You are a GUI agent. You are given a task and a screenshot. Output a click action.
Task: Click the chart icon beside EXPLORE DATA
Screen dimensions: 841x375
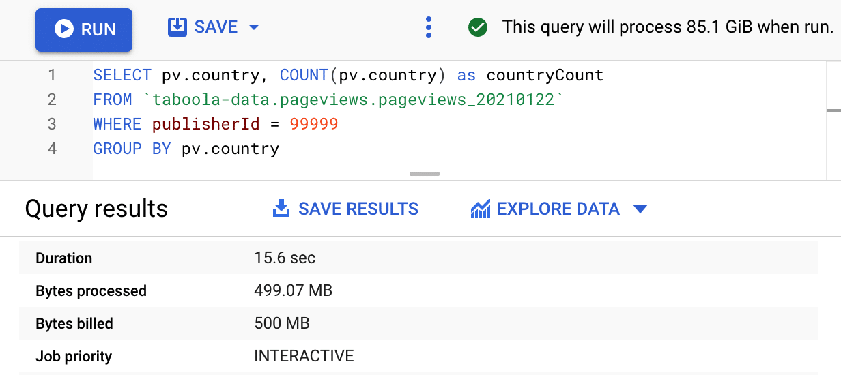point(481,209)
